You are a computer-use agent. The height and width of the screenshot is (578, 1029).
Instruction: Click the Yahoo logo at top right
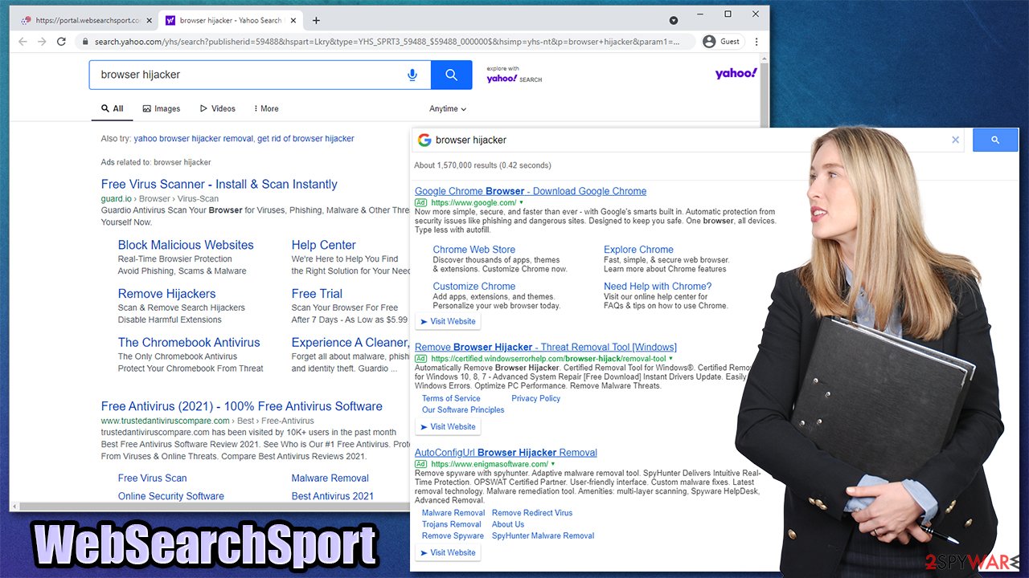[x=736, y=74]
